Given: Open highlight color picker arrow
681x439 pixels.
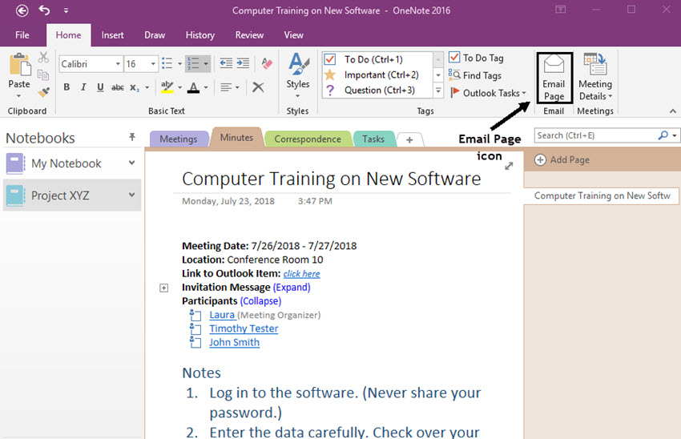Looking at the screenshot, I should point(179,87).
